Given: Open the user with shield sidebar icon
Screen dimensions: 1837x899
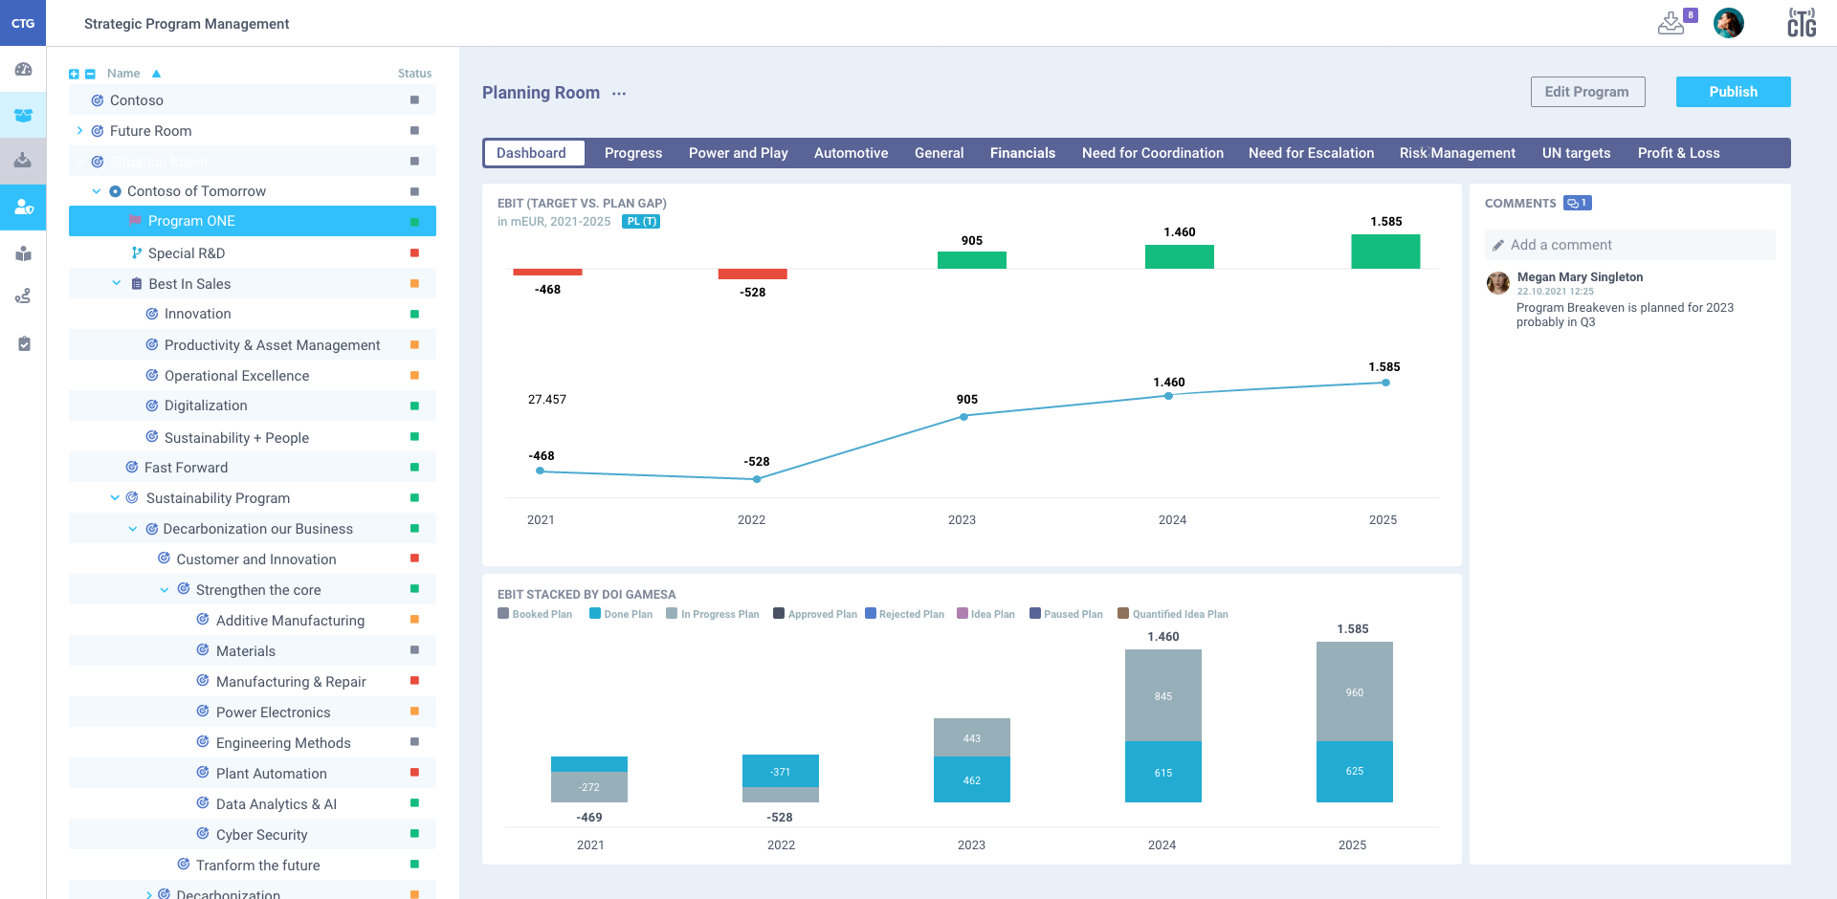Looking at the screenshot, I should [x=24, y=208].
